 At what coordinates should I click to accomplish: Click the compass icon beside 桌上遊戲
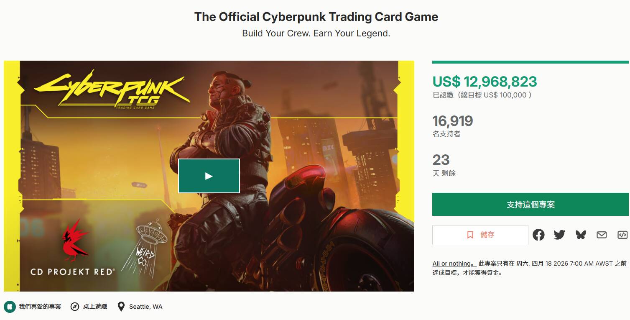point(75,307)
